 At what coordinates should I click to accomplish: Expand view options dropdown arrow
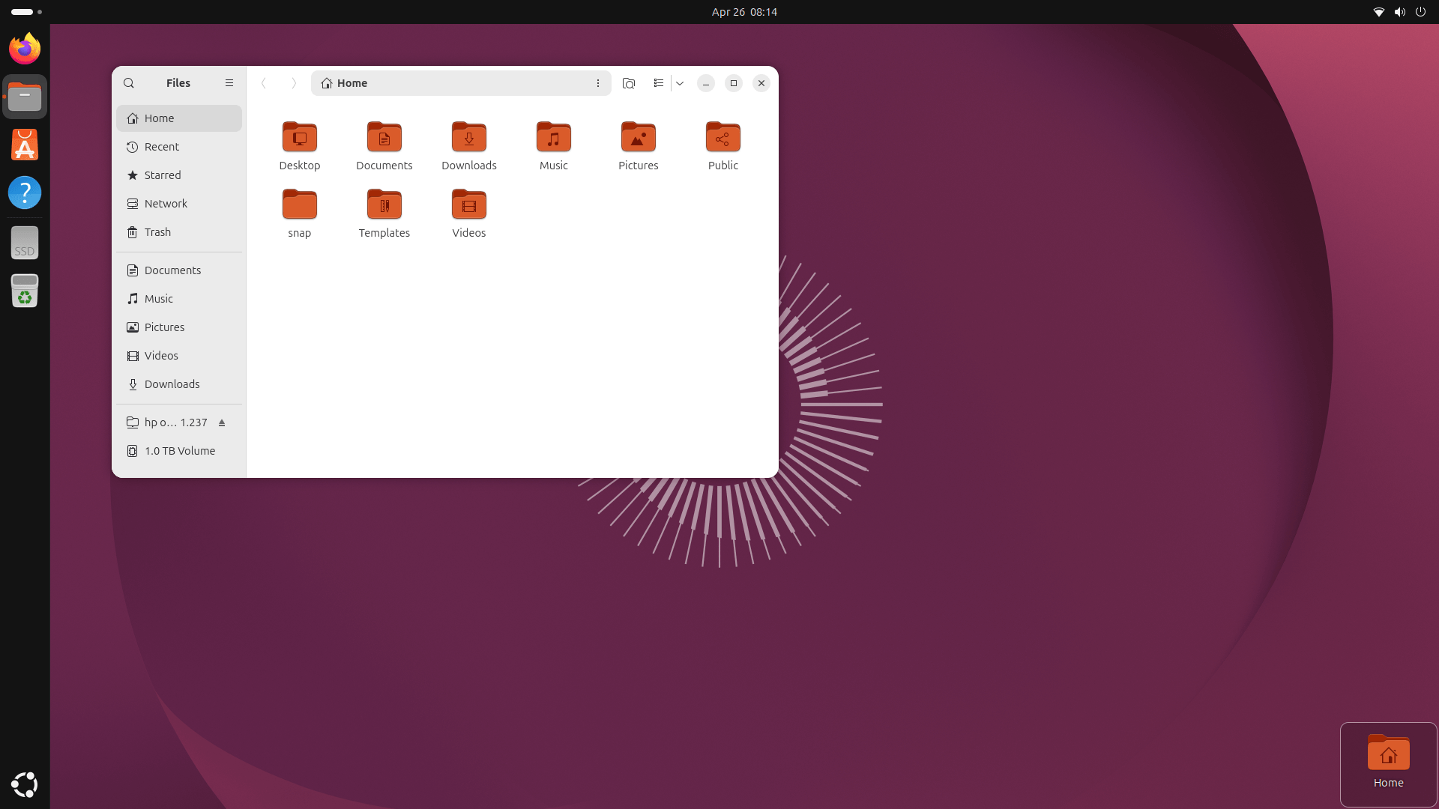(x=680, y=83)
